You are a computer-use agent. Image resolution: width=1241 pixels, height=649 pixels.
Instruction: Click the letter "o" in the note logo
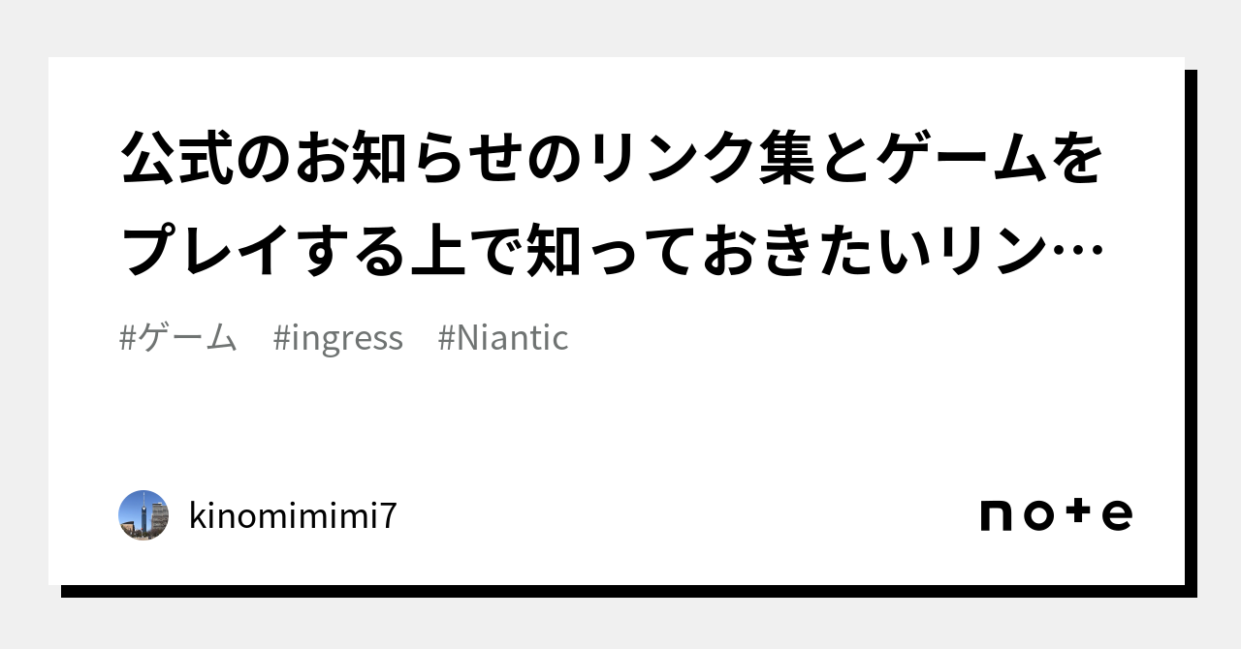pos(1036,515)
